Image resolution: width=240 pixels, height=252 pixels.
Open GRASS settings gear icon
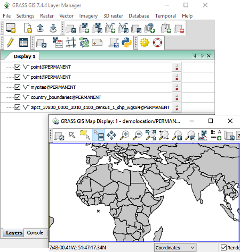[145, 43]
